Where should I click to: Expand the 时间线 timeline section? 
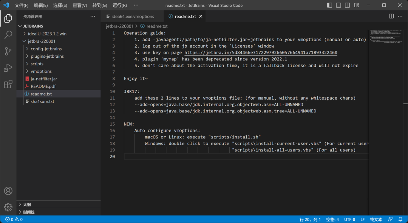[x=59, y=212]
